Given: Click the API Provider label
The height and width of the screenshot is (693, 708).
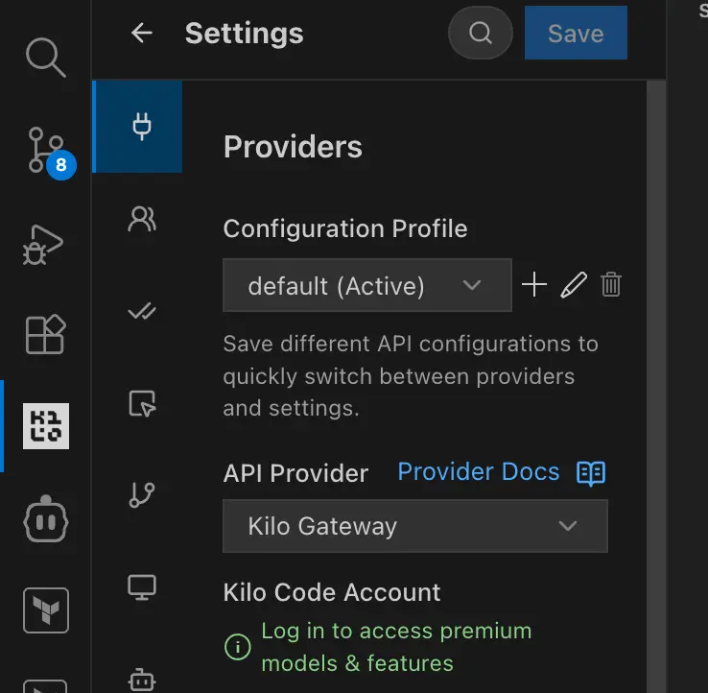Looking at the screenshot, I should pyautogui.click(x=295, y=473).
